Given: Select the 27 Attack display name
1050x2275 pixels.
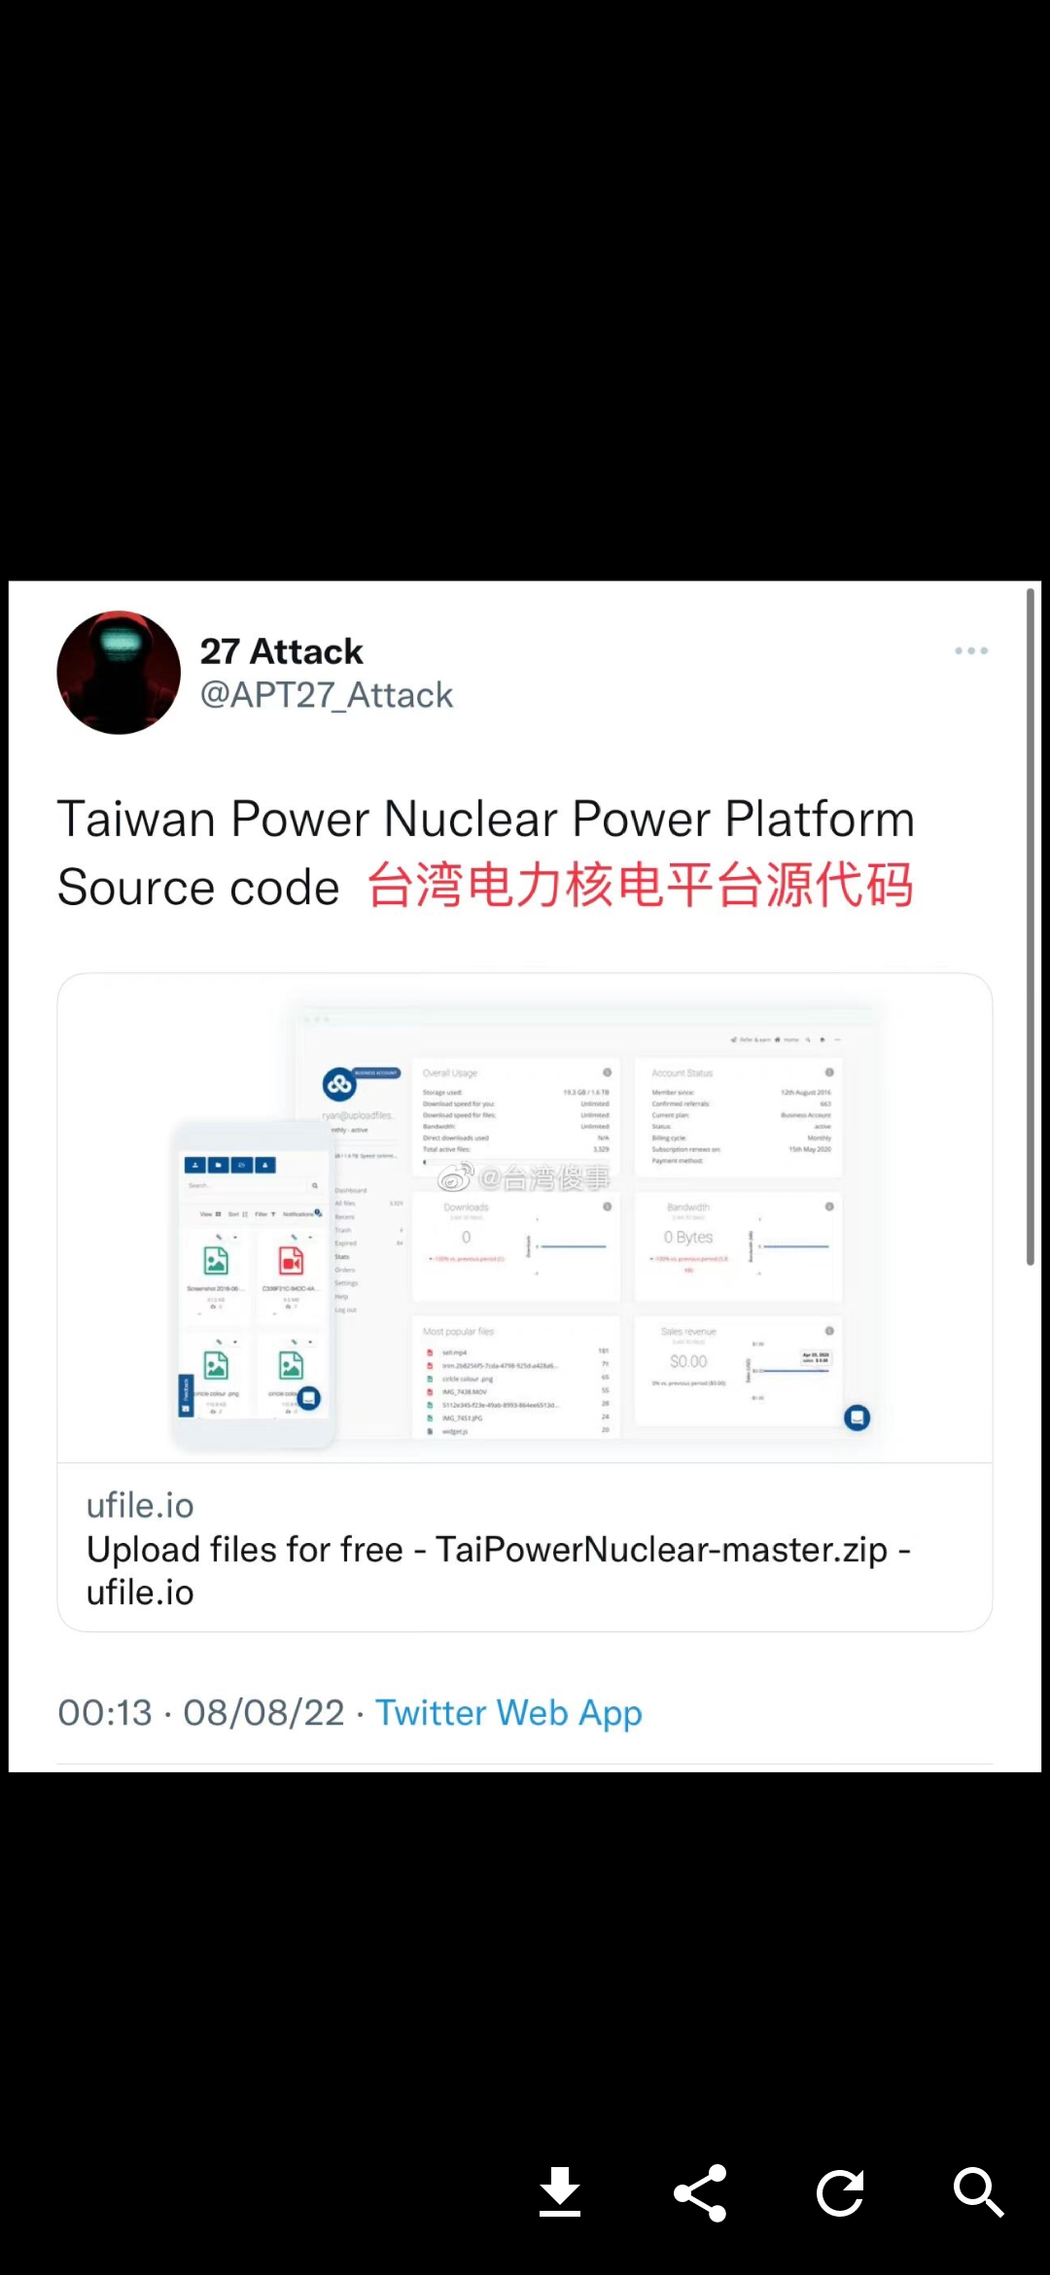Looking at the screenshot, I should [281, 651].
